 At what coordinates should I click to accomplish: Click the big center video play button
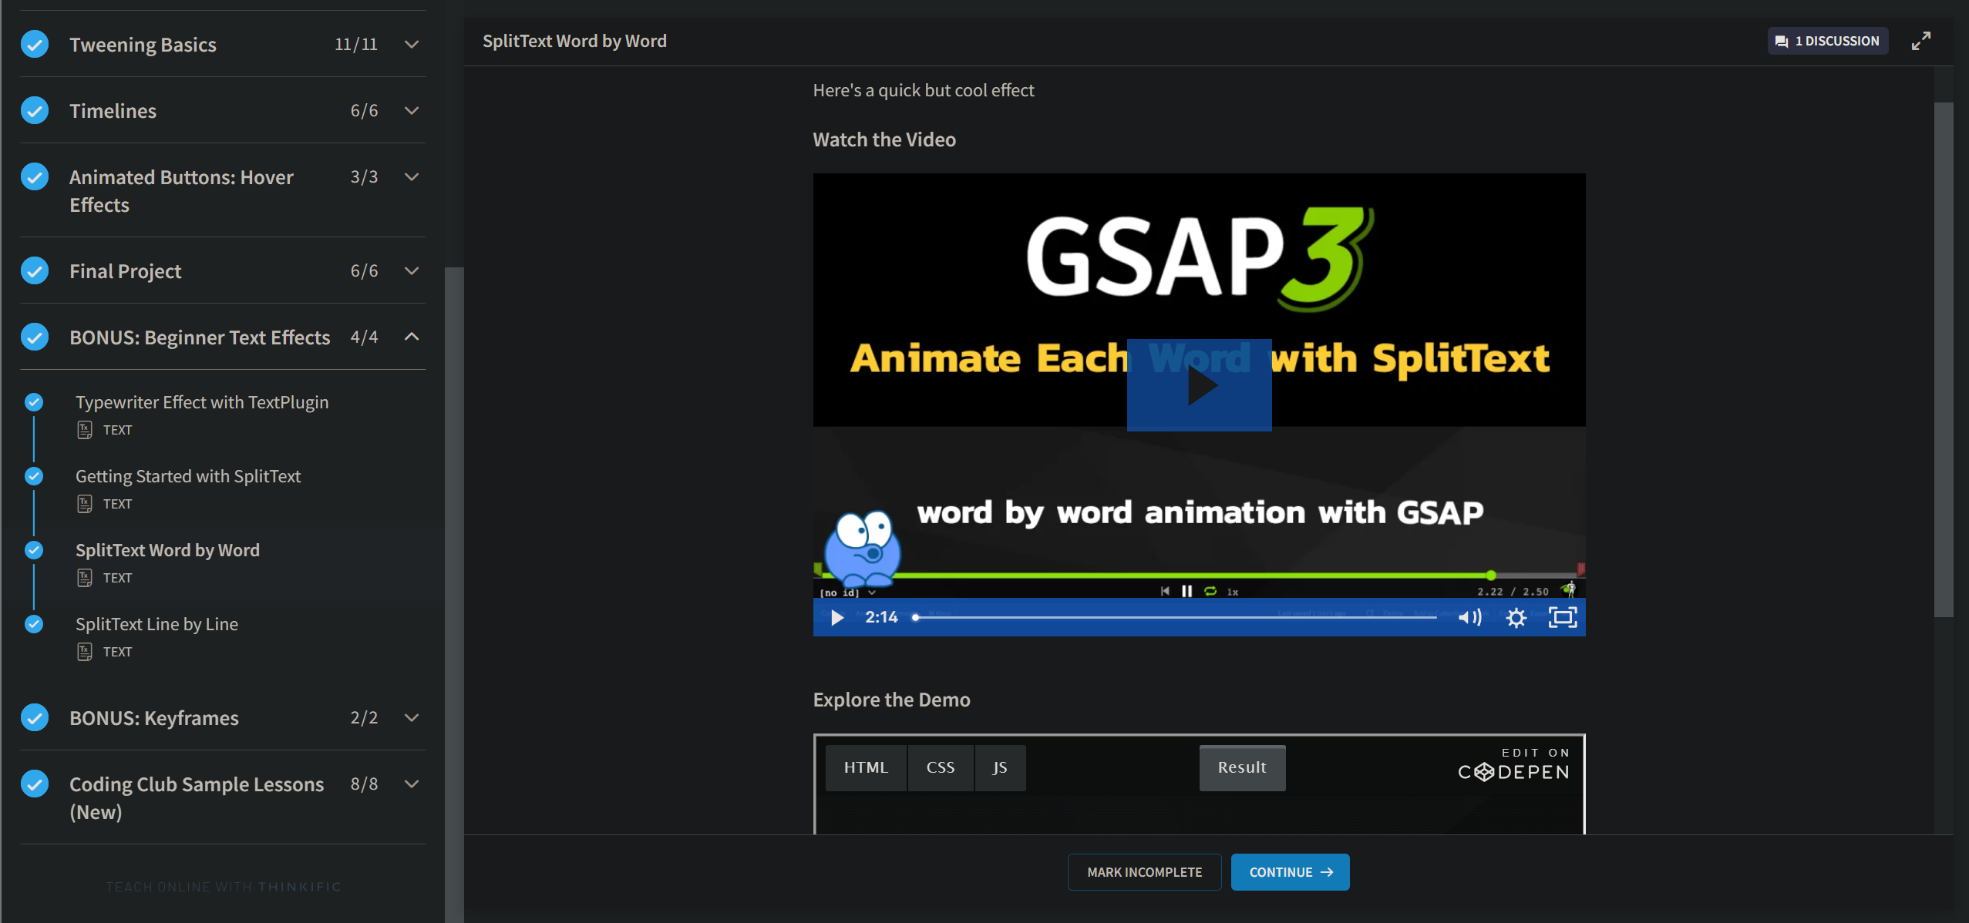(x=1199, y=384)
